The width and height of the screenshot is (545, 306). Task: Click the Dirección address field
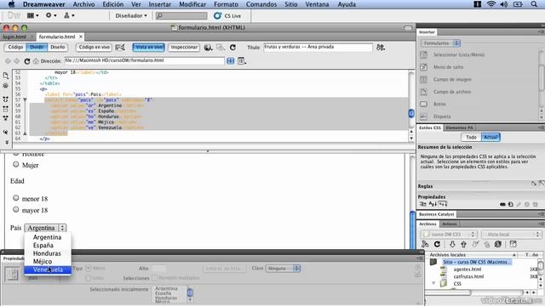pos(144,60)
